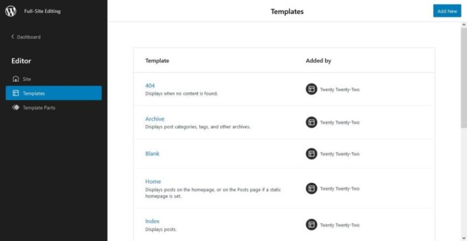Open the Home template link
467x241 pixels.
pyautogui.click(x=153, y=181)
